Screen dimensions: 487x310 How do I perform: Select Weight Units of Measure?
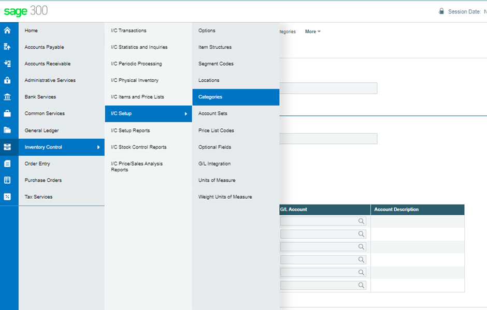[225, 197]
